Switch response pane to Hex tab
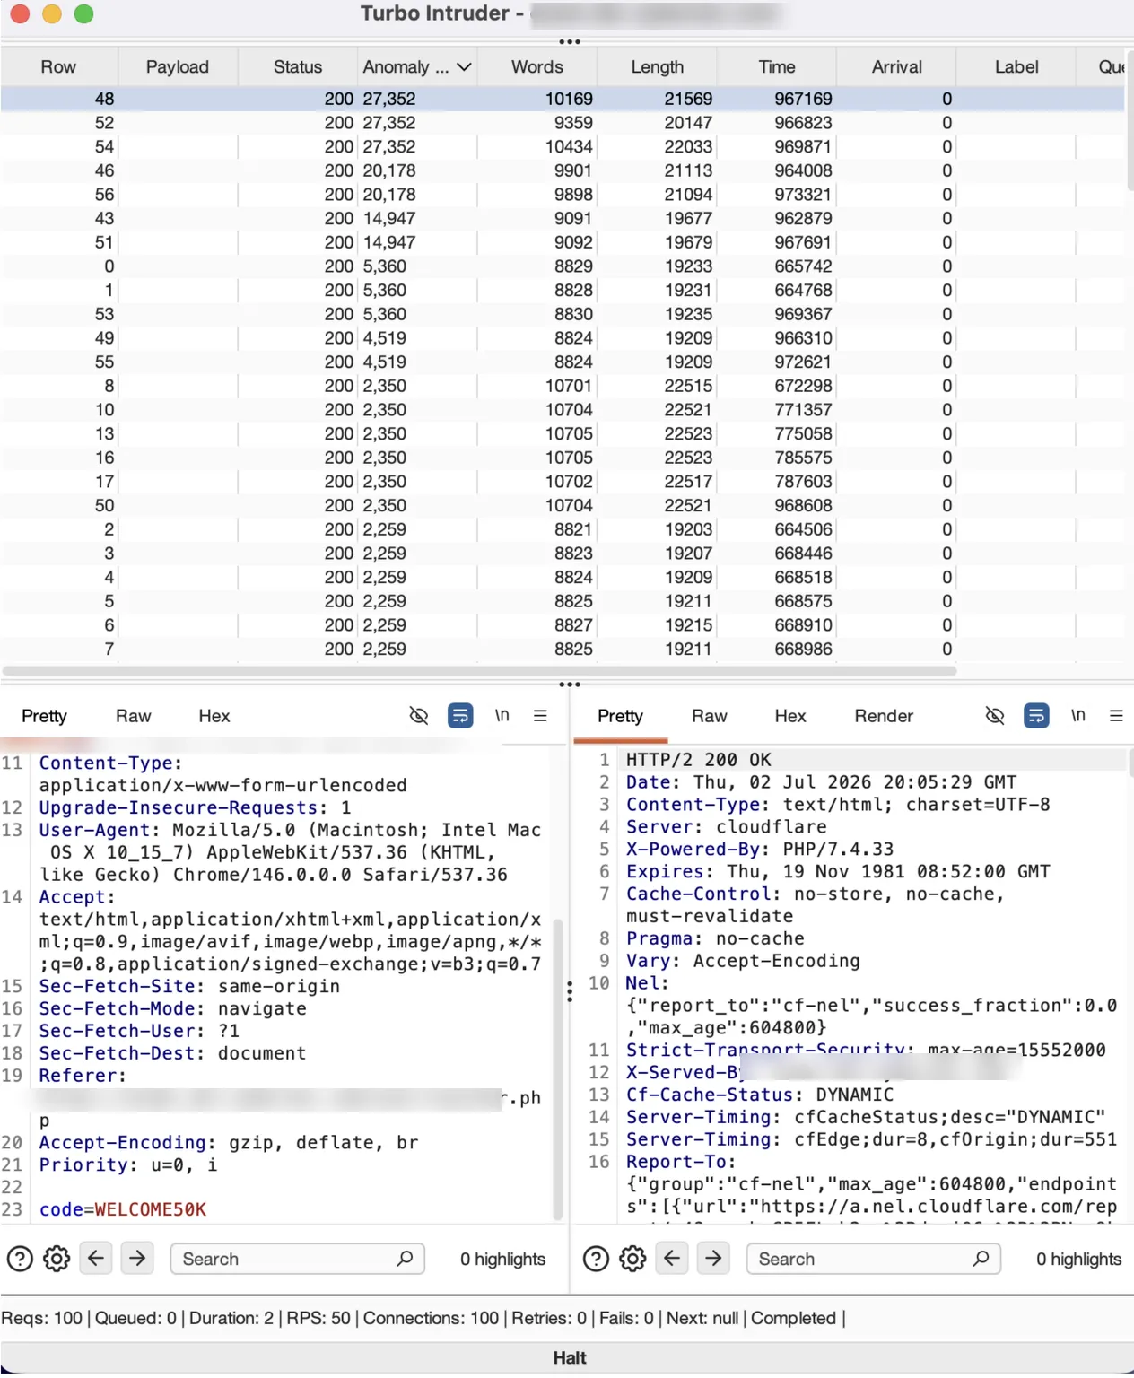The image size is (1134, 1378). [790, 716]
